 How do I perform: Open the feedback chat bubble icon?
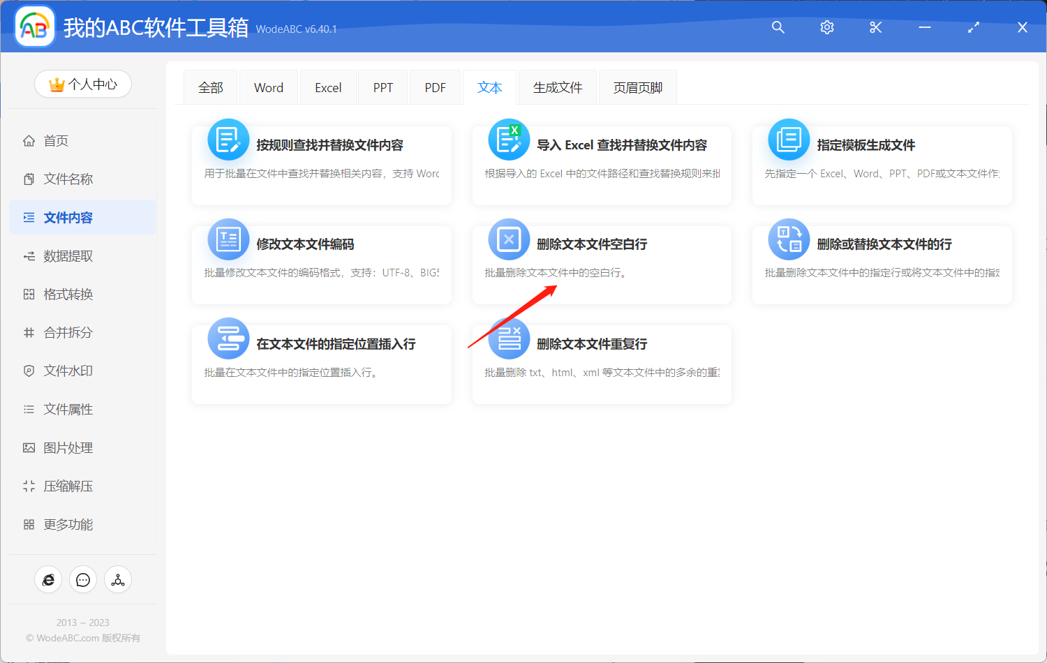[x=83, y=579]
